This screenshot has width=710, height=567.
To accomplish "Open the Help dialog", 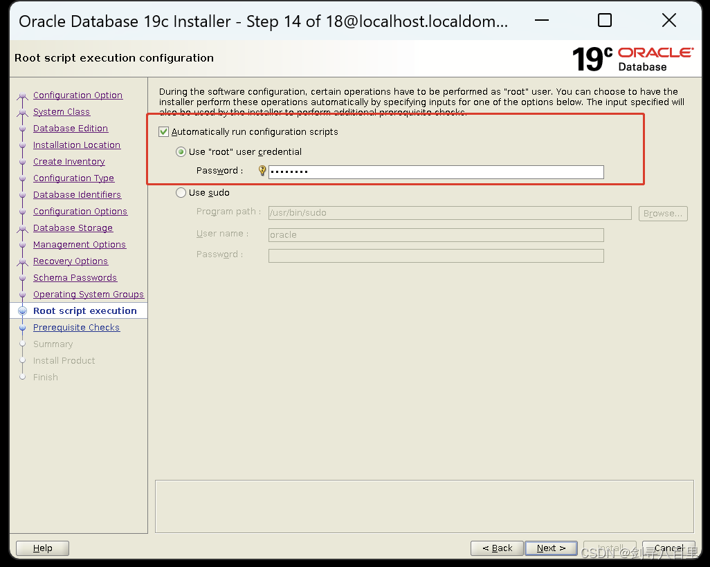I will tap(42, 548).
